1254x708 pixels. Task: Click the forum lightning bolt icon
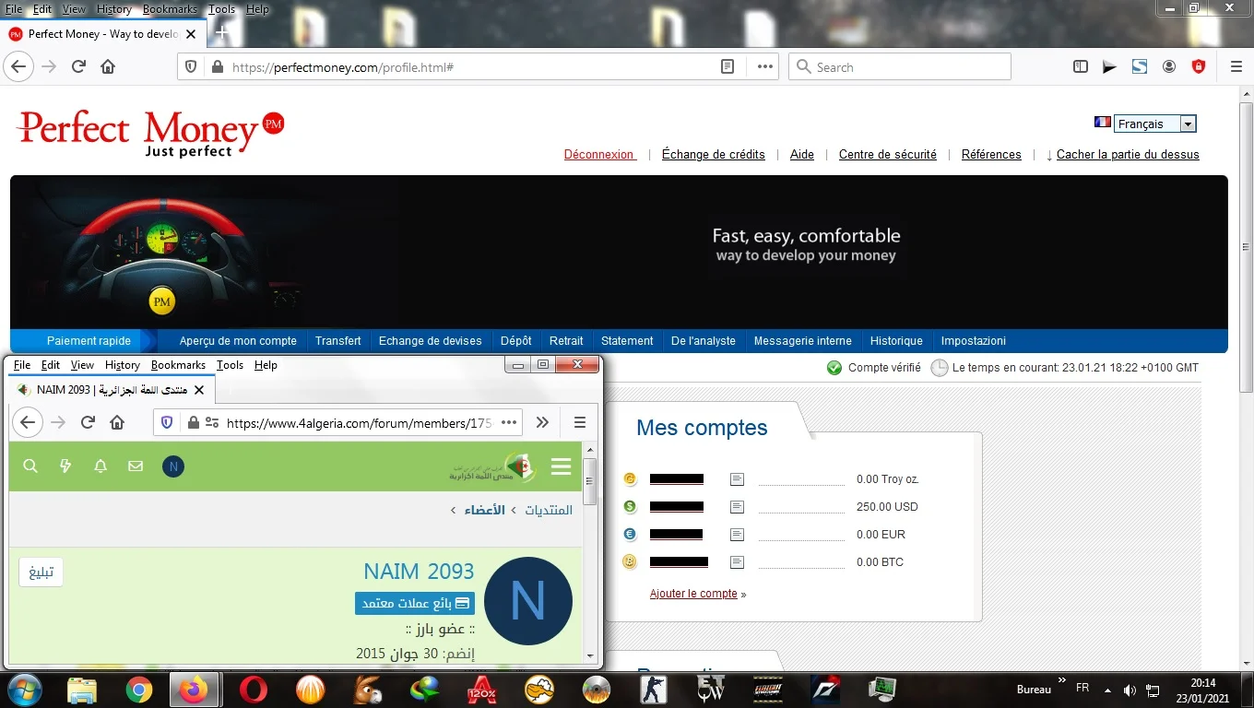(x=65, y=466)
